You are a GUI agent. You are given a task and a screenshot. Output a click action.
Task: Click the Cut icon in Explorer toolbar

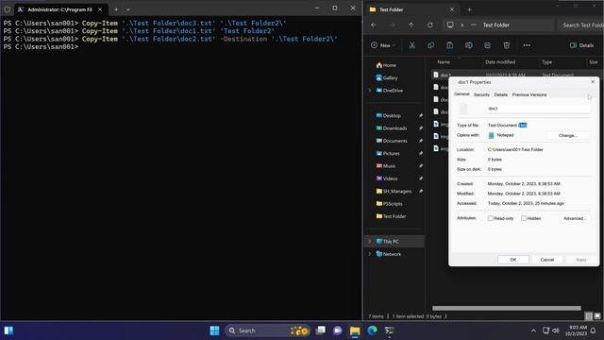point(411,45)
